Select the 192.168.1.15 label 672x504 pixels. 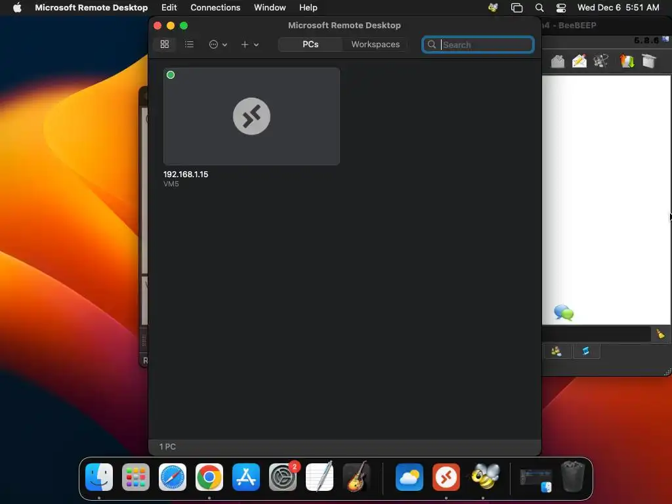click(186, 175)
